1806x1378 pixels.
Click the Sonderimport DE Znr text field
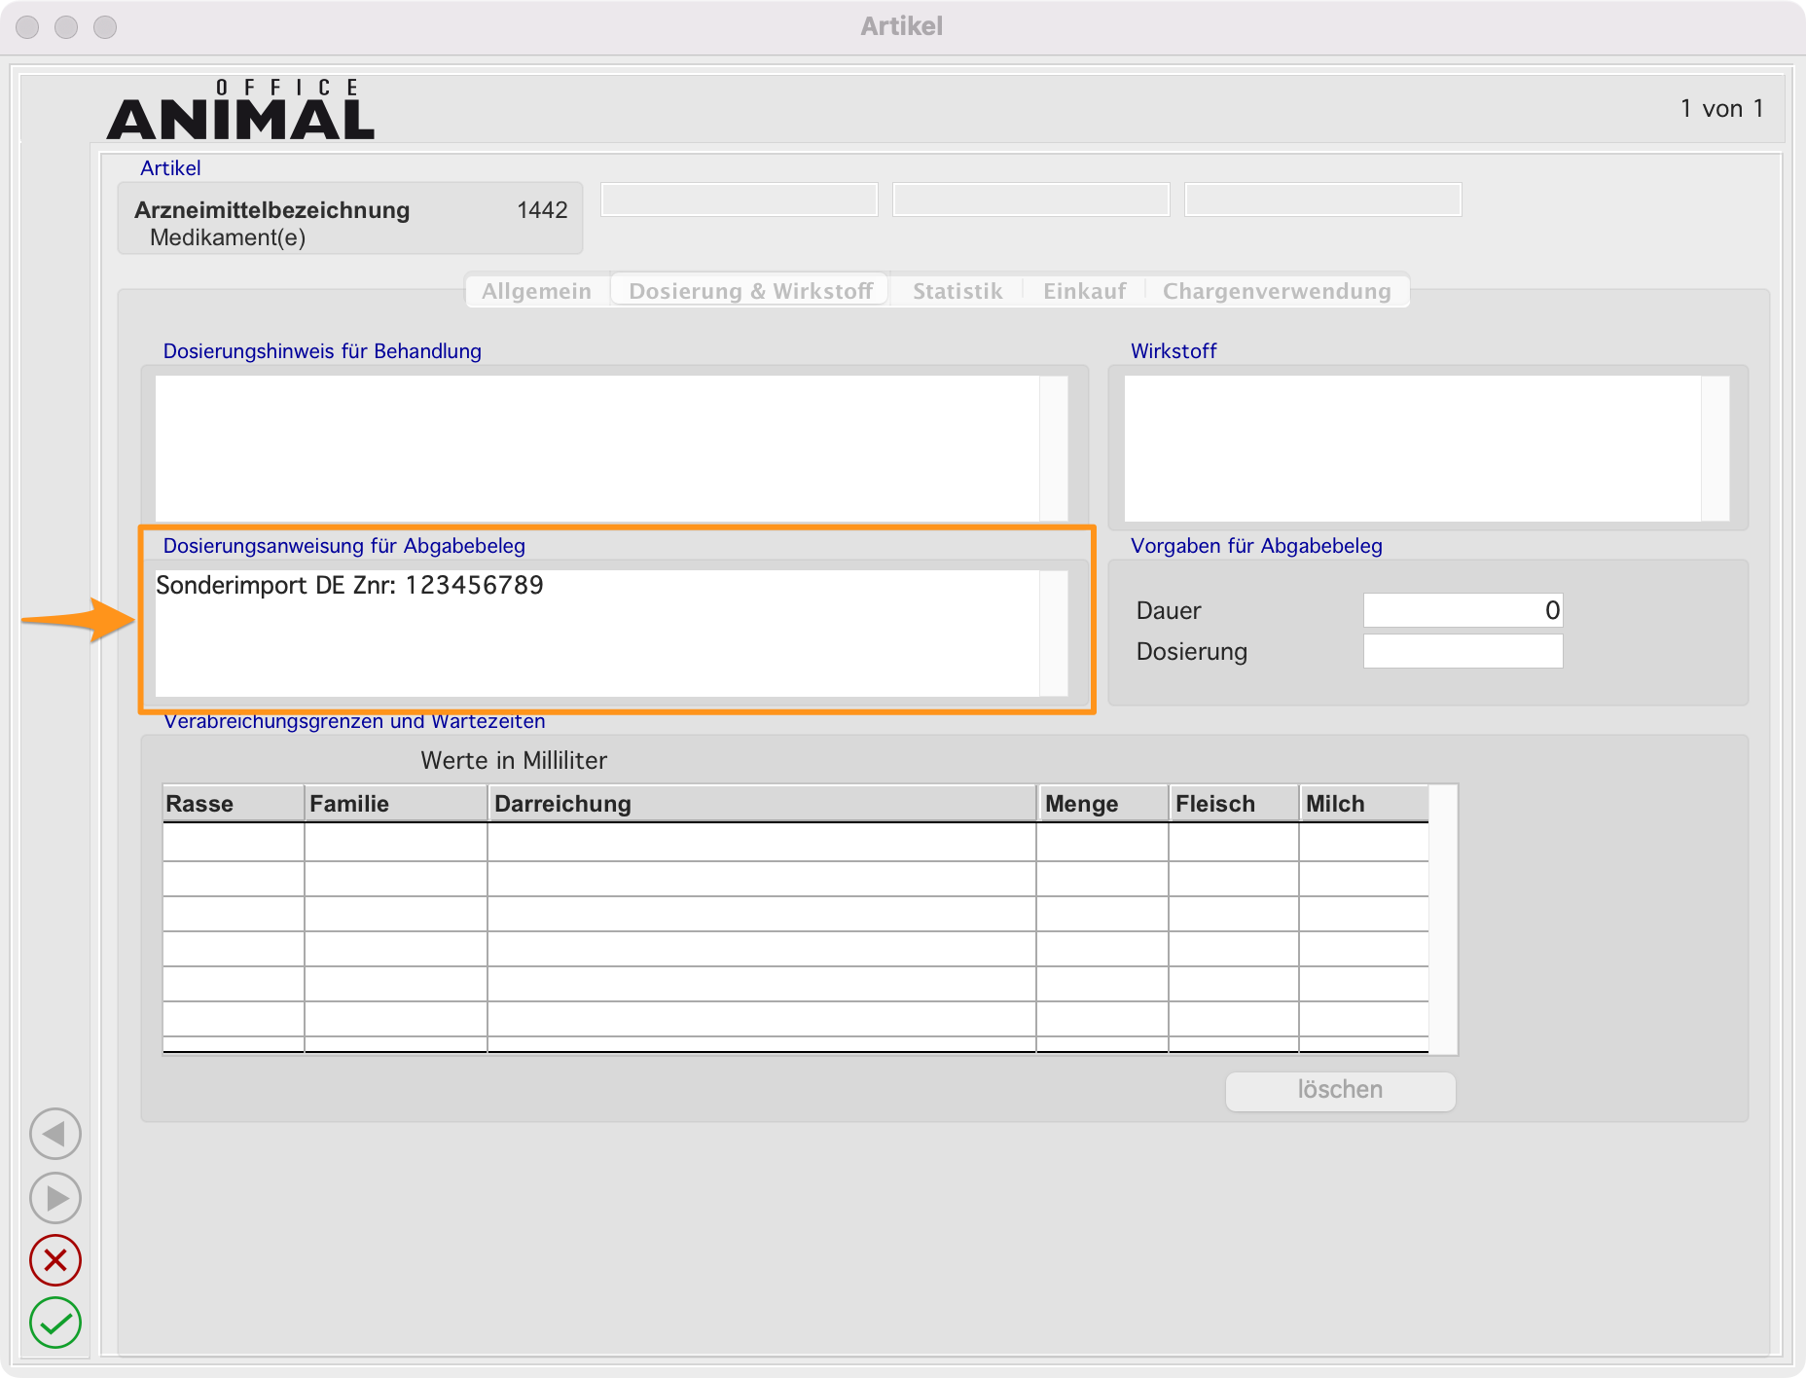coord(596,633)
